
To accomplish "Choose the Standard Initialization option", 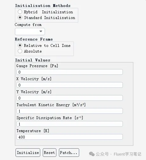I will [x=20, y=17].
